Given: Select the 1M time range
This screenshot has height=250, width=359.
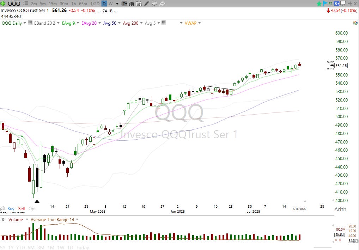Looking at the screenshot, I should coord(51,248).
